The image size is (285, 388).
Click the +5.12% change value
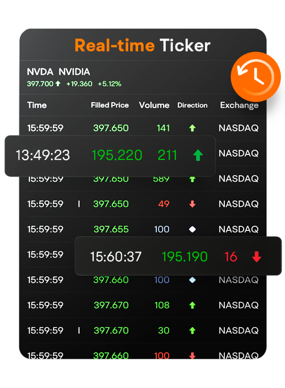point(109,84)
